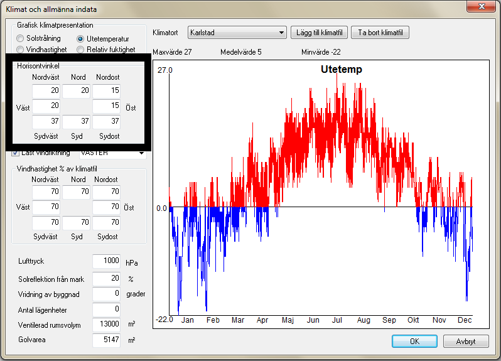Viewport: 501px width, 361px height.
Task: Click the 27.0 axis value label
Action: tap(165, 70)
